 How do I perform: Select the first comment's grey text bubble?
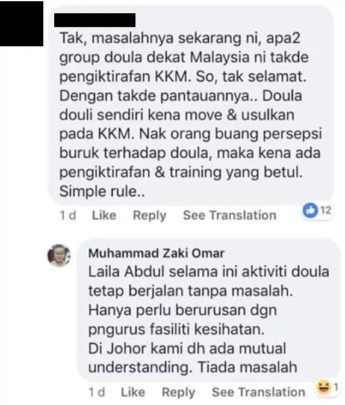pyautogui.click(x=191, y=106)
